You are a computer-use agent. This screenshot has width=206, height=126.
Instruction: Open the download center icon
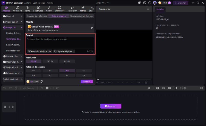[x=150, y=3]
